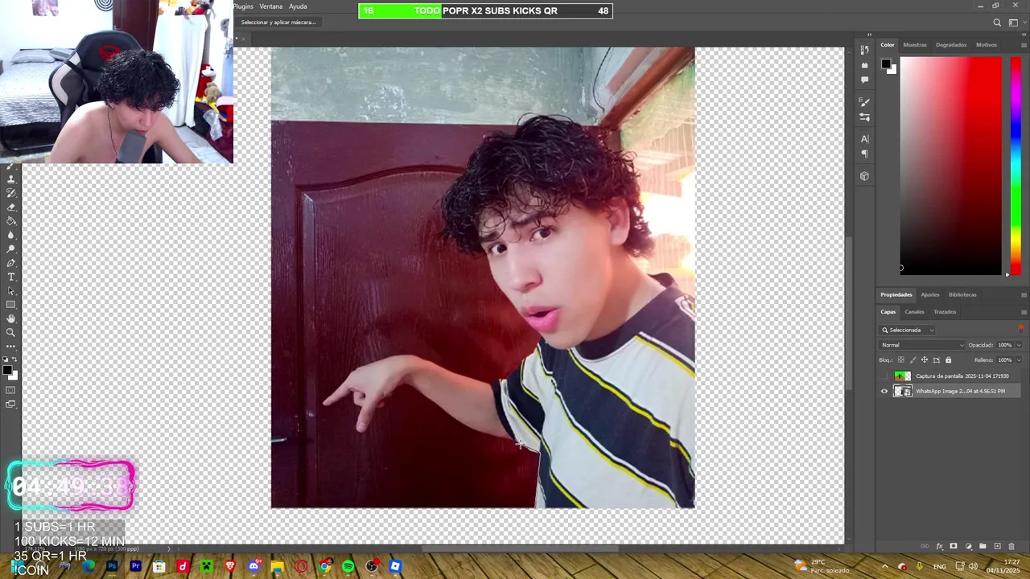Select the Eraser tool
Screen dimensions: 1030x579
point(11,207)
